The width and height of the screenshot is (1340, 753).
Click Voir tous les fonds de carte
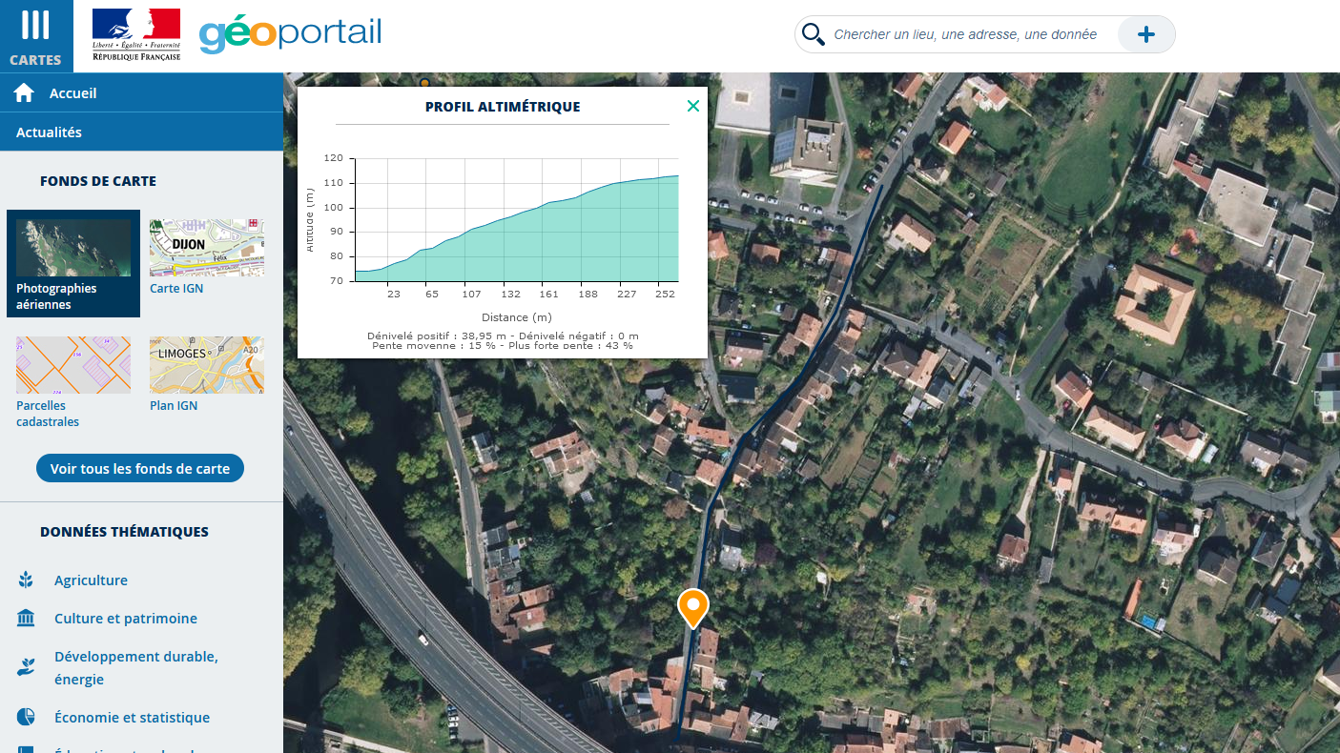pyautogui.click(x=140, y=469)
